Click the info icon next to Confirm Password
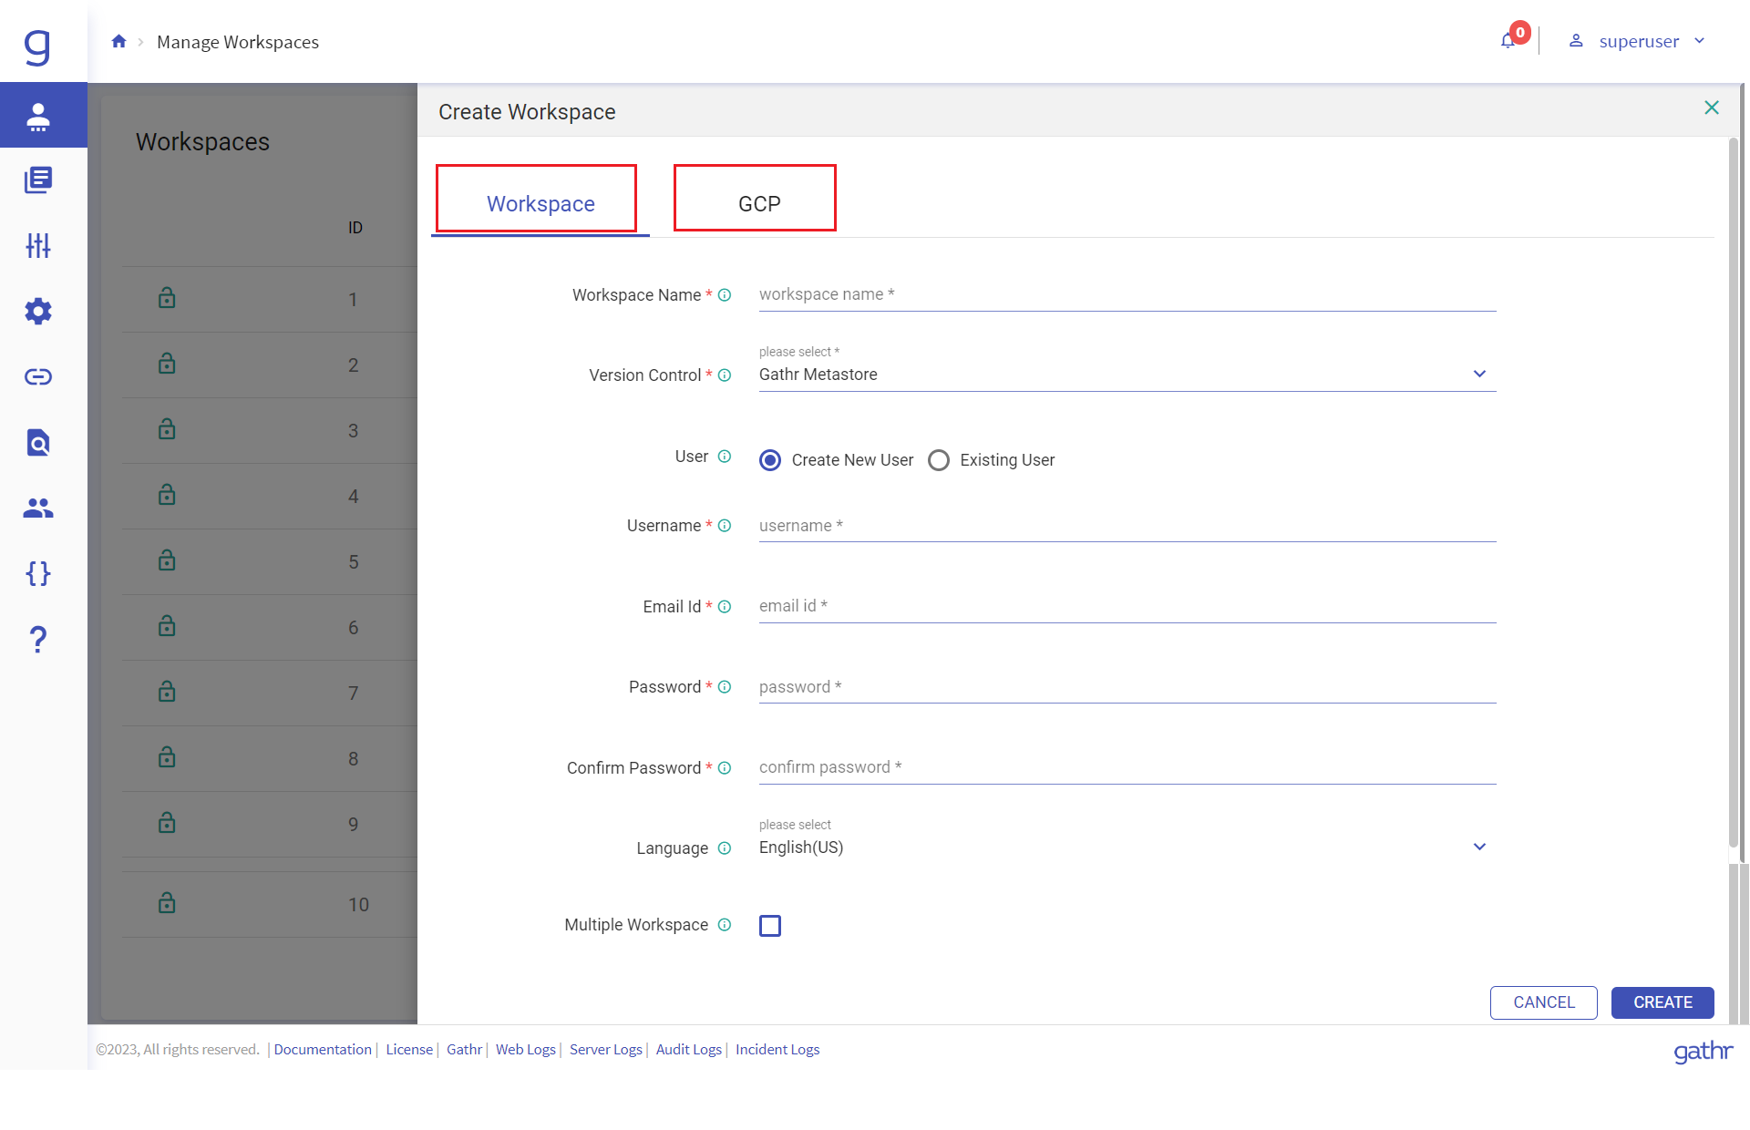Screen dimensions: 1750x1130 pyautogui.click(x=725, y=768)
